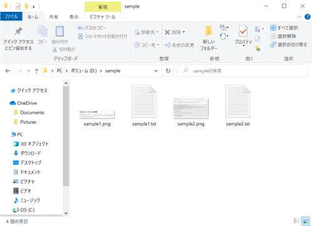Click Invert selection (選択の切り替え)
Screen dimensions: 312x226
tap(288, 44)
